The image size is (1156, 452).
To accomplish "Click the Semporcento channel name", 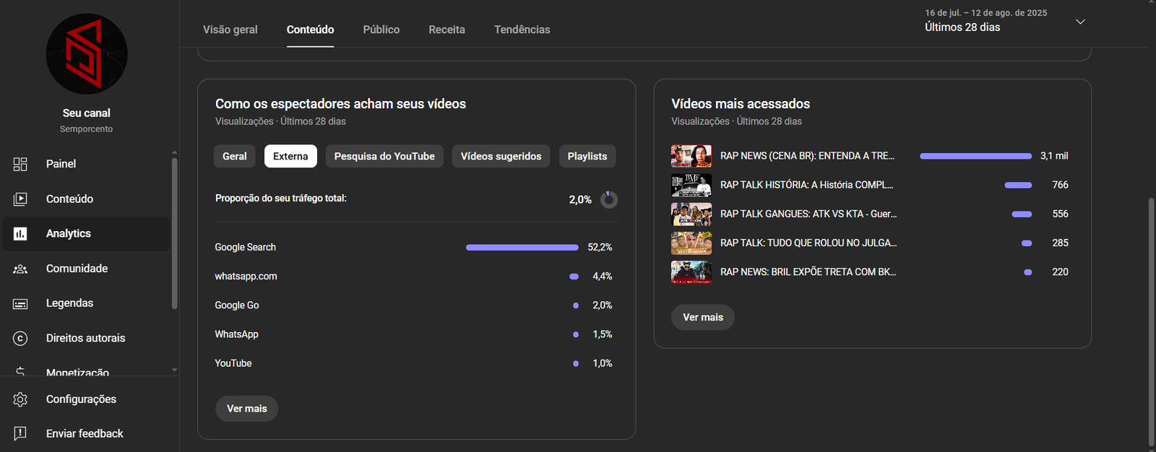I will point(87,129).
